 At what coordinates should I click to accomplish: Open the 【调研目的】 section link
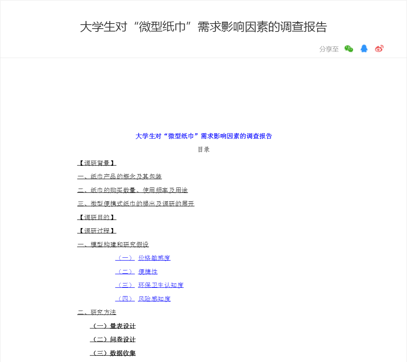97,217
